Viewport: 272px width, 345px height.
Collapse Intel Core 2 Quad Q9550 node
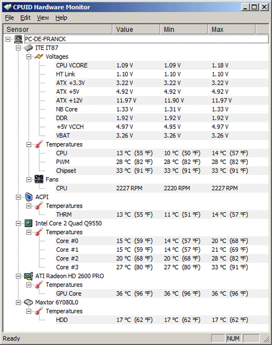point(18,224)
